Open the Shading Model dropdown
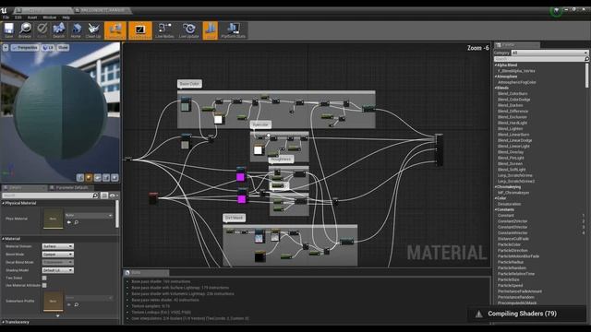 tap(57, 270)
